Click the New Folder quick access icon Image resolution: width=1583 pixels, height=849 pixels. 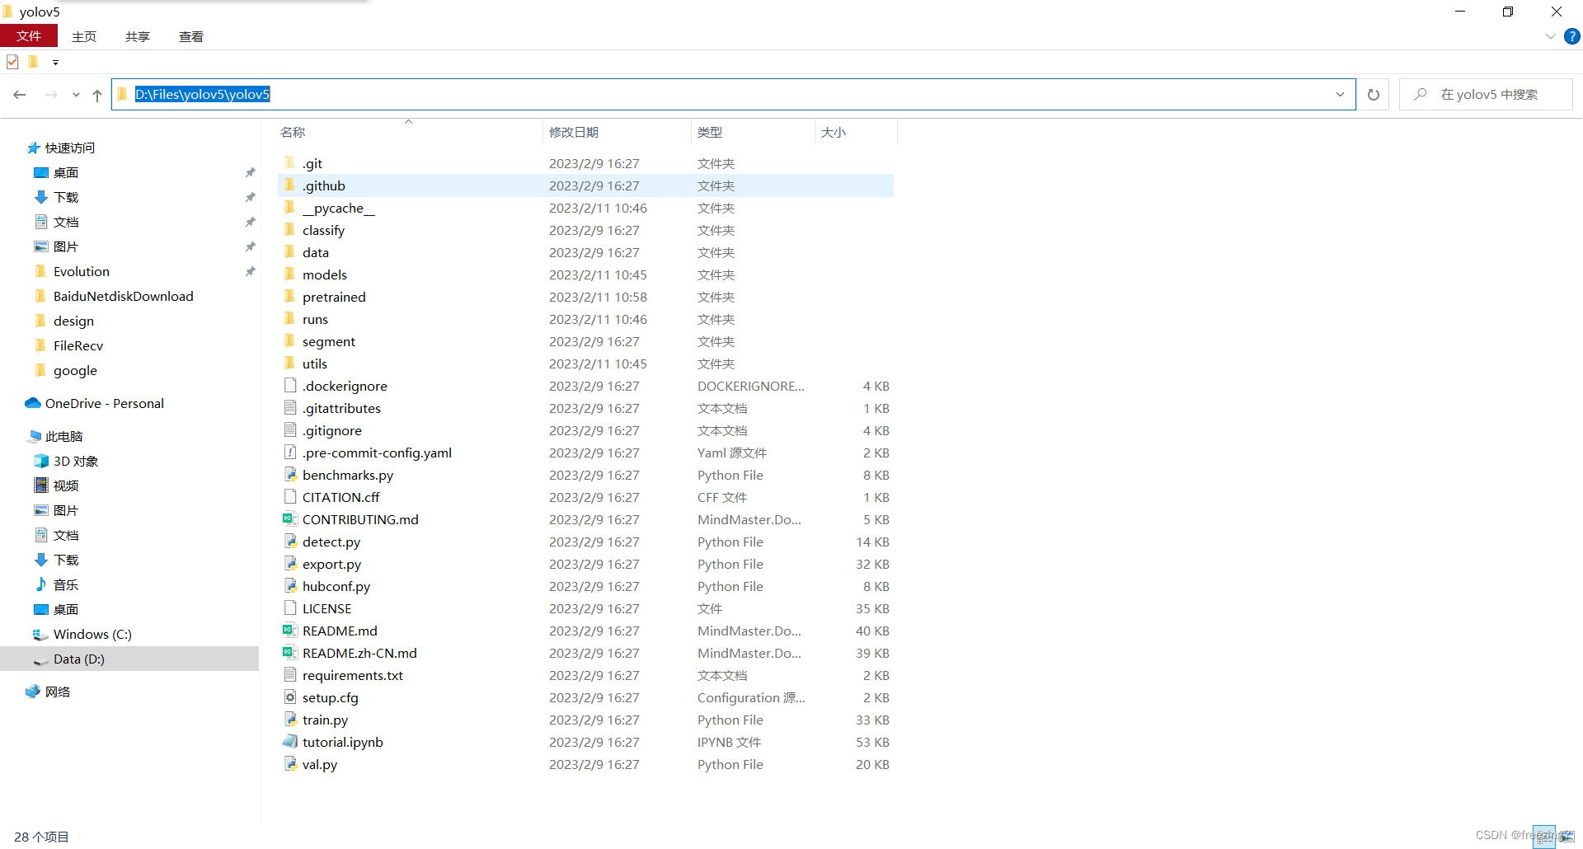33,62
